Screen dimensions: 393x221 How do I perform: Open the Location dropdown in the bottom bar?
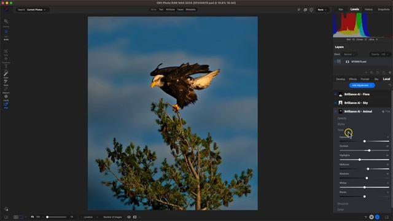[x=90, y=217]
